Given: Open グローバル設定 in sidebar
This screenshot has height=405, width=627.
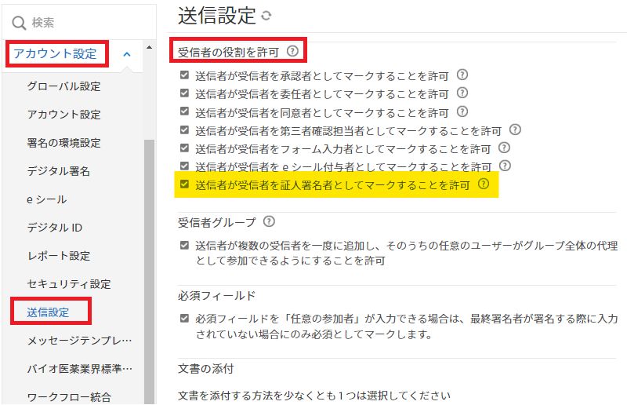Looking at the screenshot, I should 63,86.
